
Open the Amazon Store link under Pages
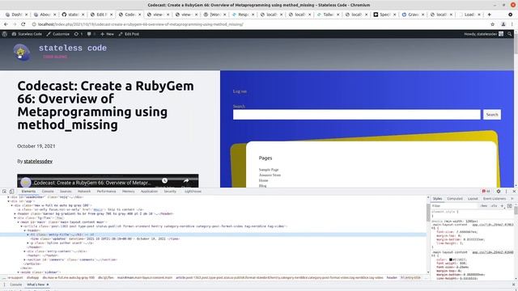(270, 175)
